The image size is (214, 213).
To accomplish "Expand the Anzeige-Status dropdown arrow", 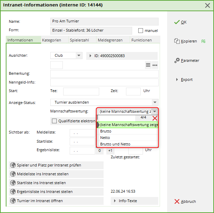I will (x=155, y=102).
